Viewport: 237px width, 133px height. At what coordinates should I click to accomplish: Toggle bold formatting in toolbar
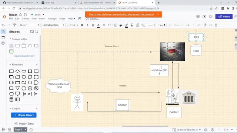(x=82, y=25)
